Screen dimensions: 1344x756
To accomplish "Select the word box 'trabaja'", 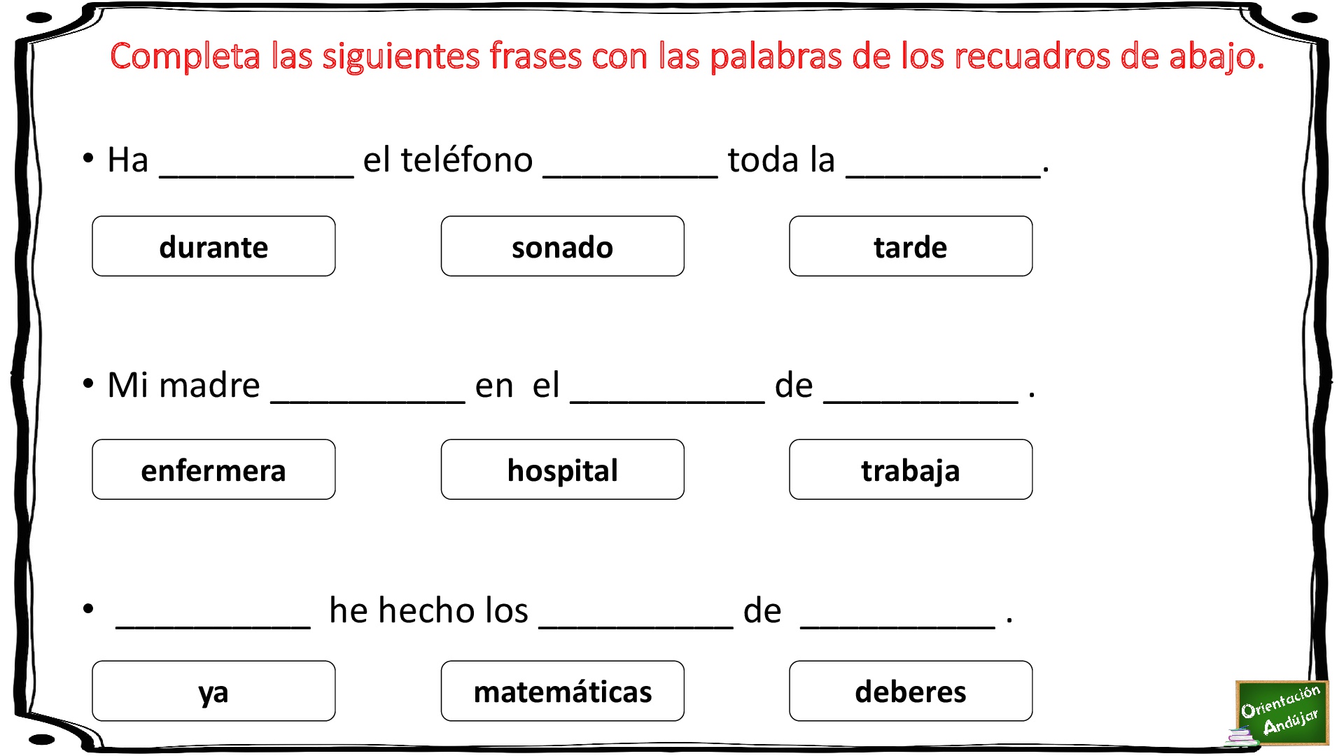I will coord(911,470).
